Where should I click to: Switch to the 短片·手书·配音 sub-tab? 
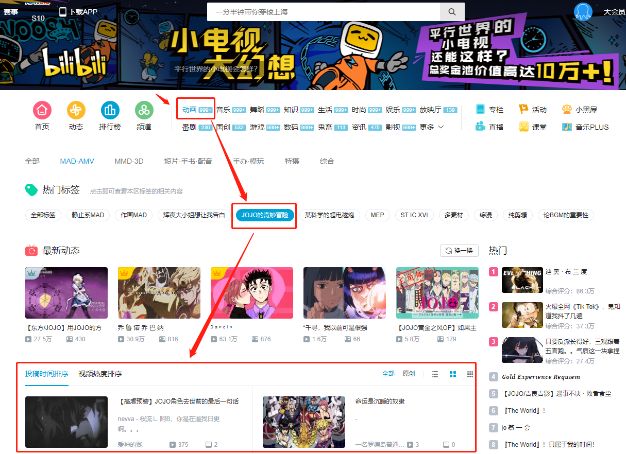pos(188,161)
